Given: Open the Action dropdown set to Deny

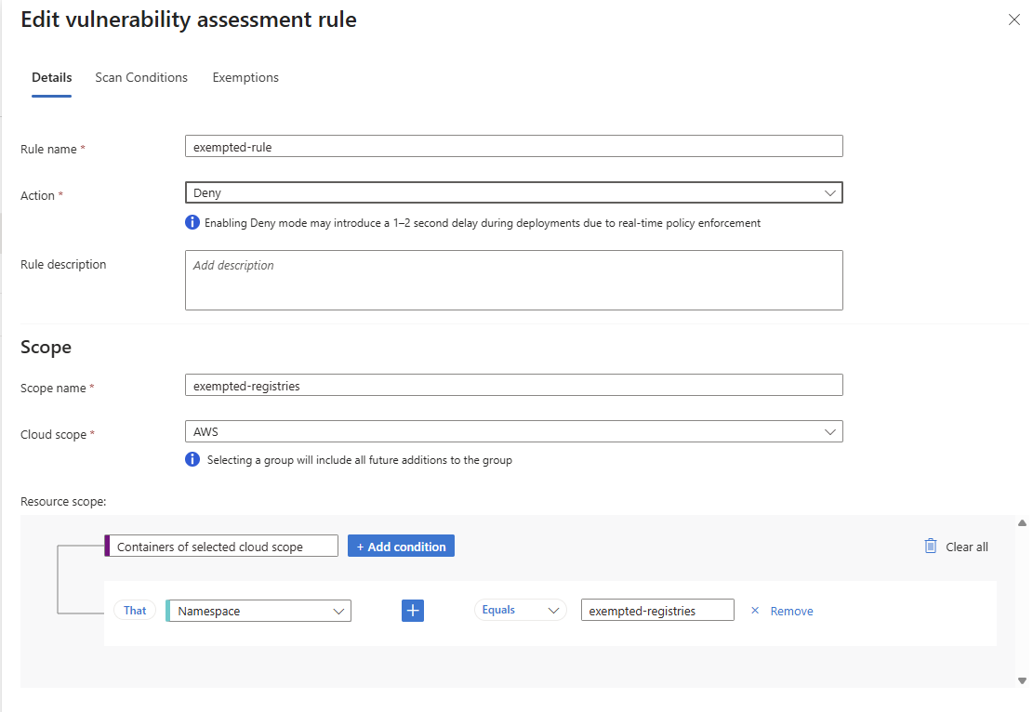Looking at the screenshot, I should tap(513, 192).
